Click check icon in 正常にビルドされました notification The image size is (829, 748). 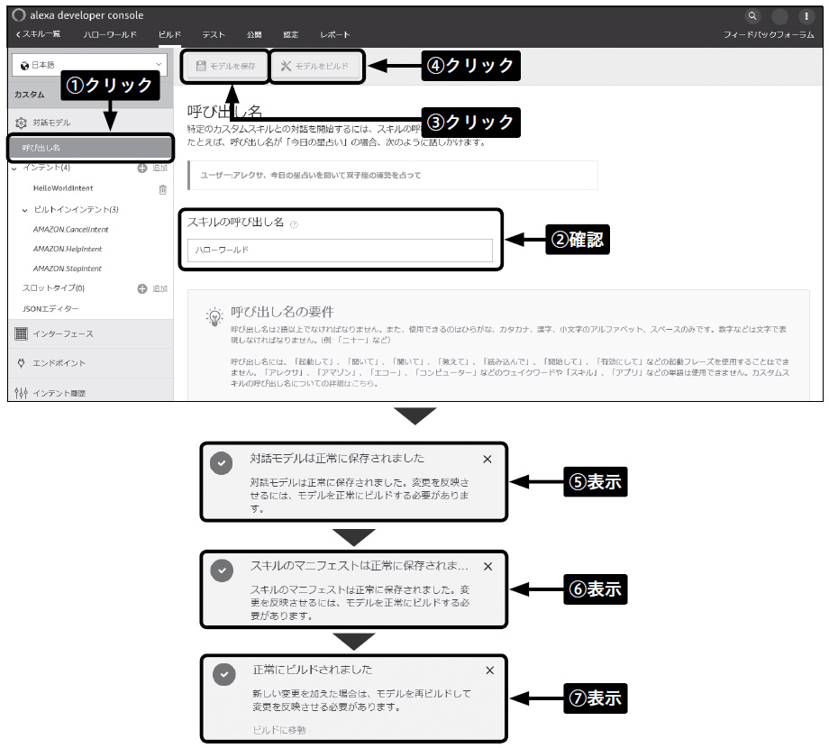coord(224,674)
